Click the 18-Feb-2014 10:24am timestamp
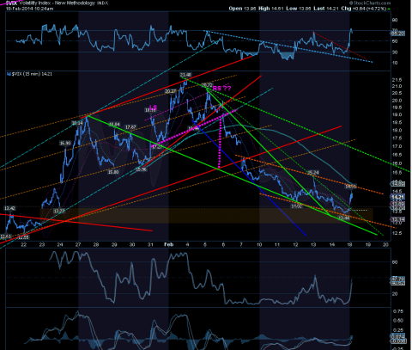 point(29,9)
